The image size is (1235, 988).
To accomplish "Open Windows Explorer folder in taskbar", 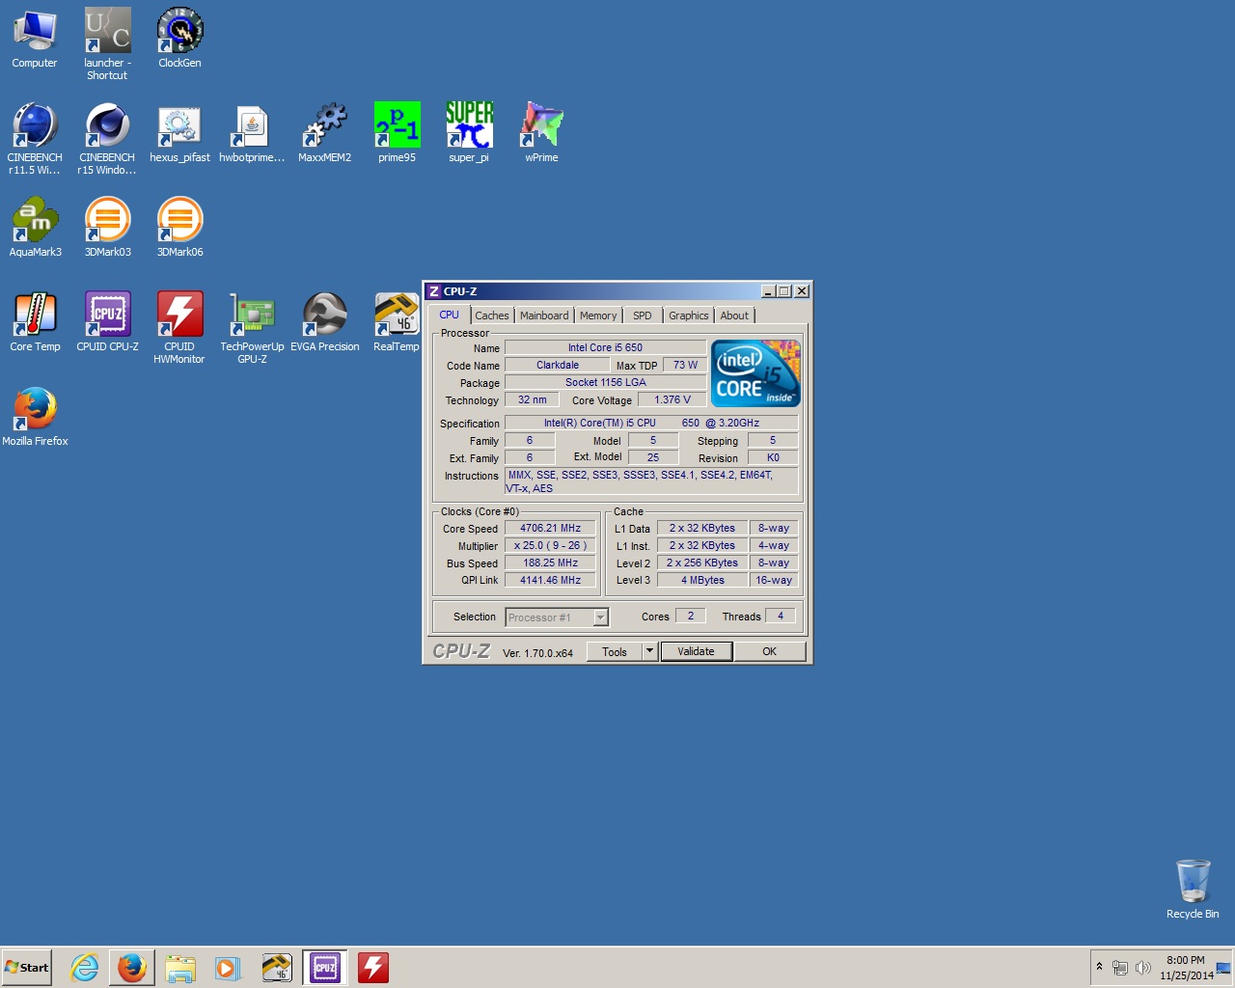I will [x=179, y=968].
